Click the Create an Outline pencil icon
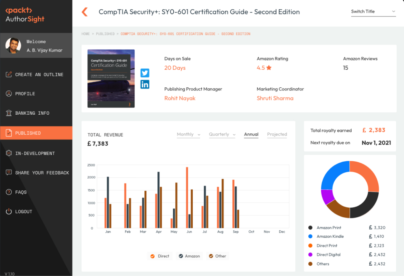The width and height of the screenshot is (404, 276). click(x=9, y=74)
